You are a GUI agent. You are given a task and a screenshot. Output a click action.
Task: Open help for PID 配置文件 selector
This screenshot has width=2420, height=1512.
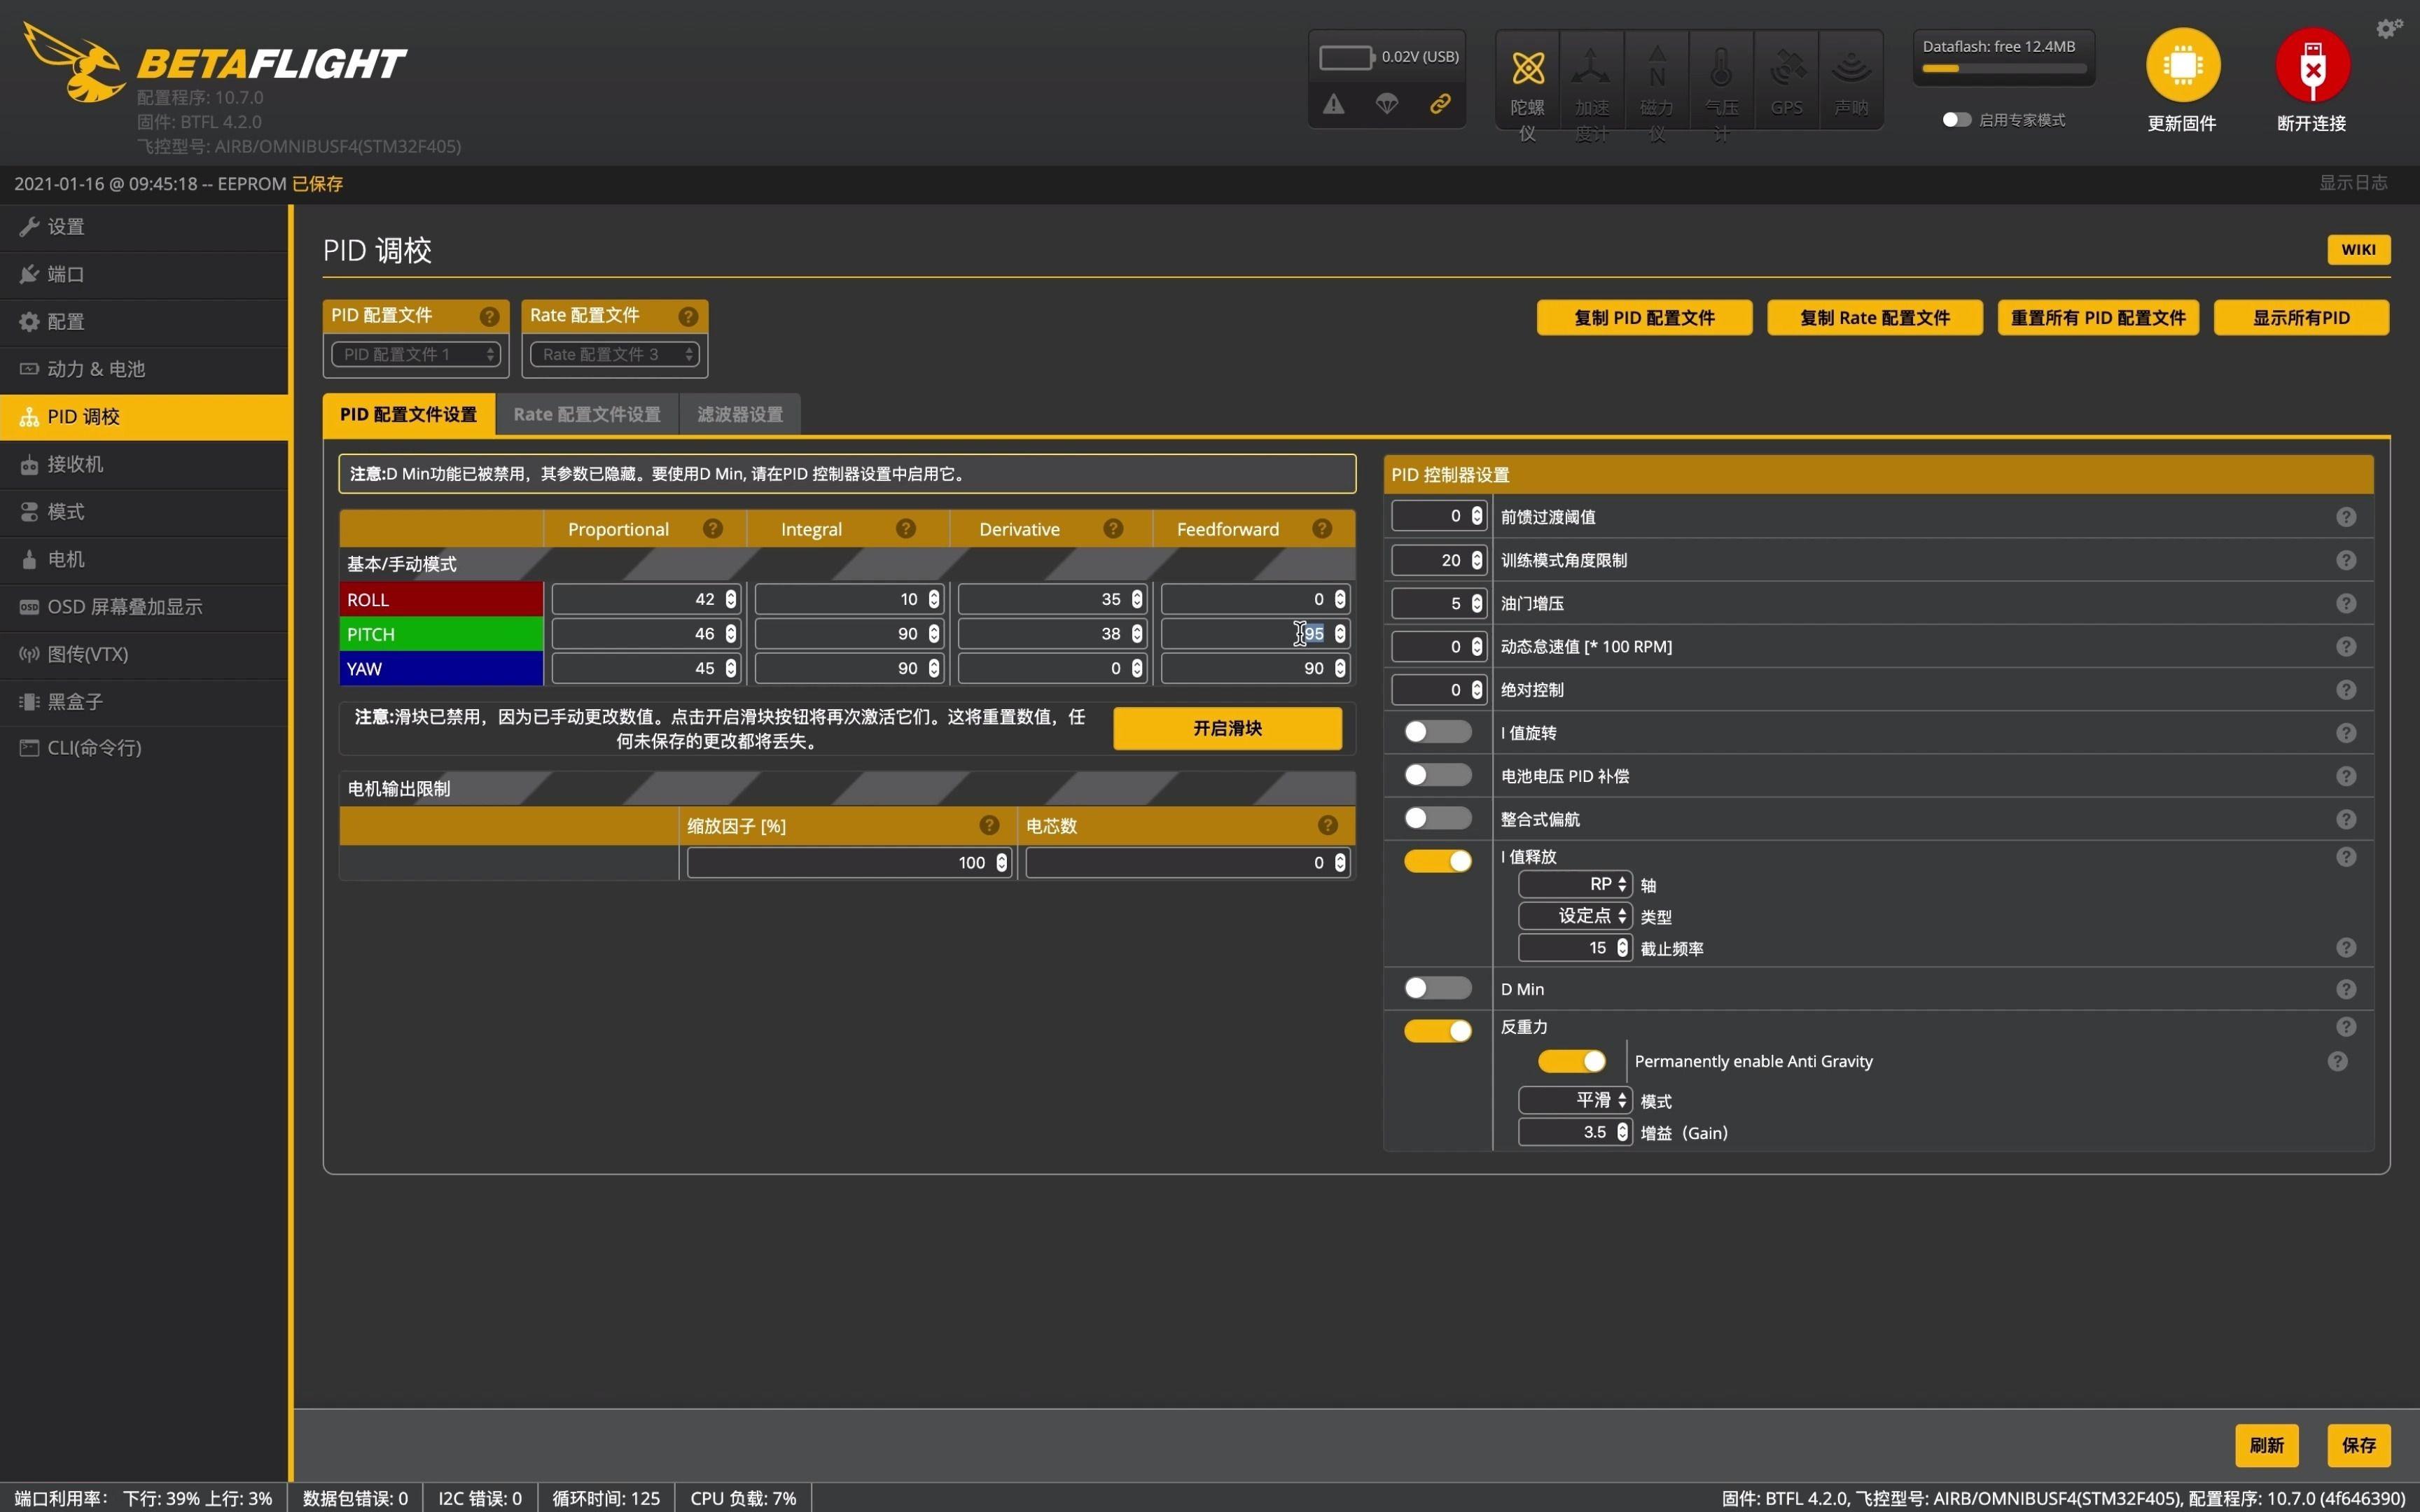(489, 316)
